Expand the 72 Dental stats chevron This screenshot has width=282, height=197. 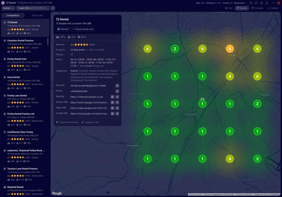(x=118, y=37)
